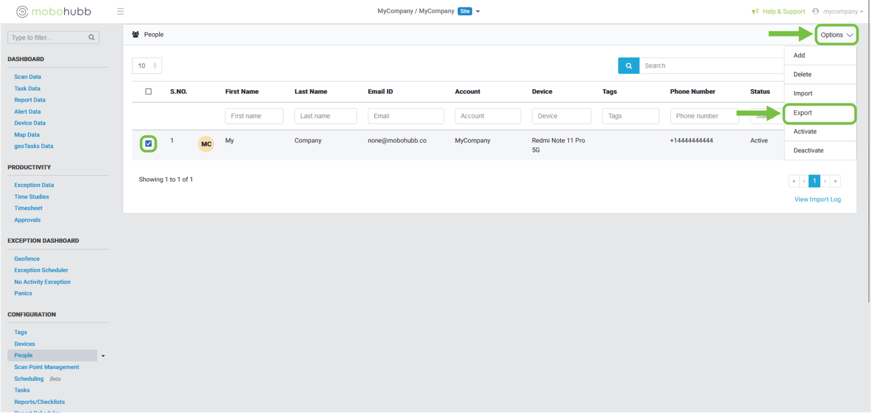The image size is (871, 413).
Task: Click the blue search magnifier button
Action: coord(628,66)
